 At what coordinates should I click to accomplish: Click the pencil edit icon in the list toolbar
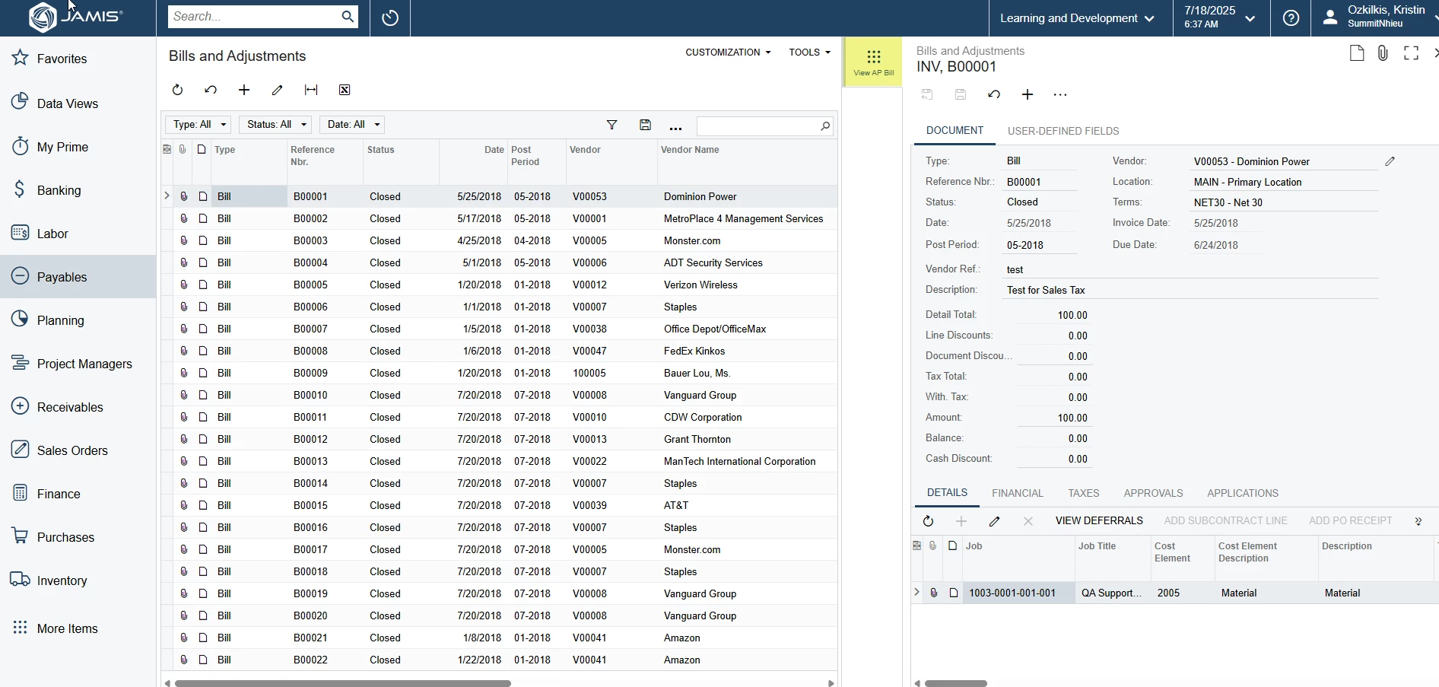[278, 90]
